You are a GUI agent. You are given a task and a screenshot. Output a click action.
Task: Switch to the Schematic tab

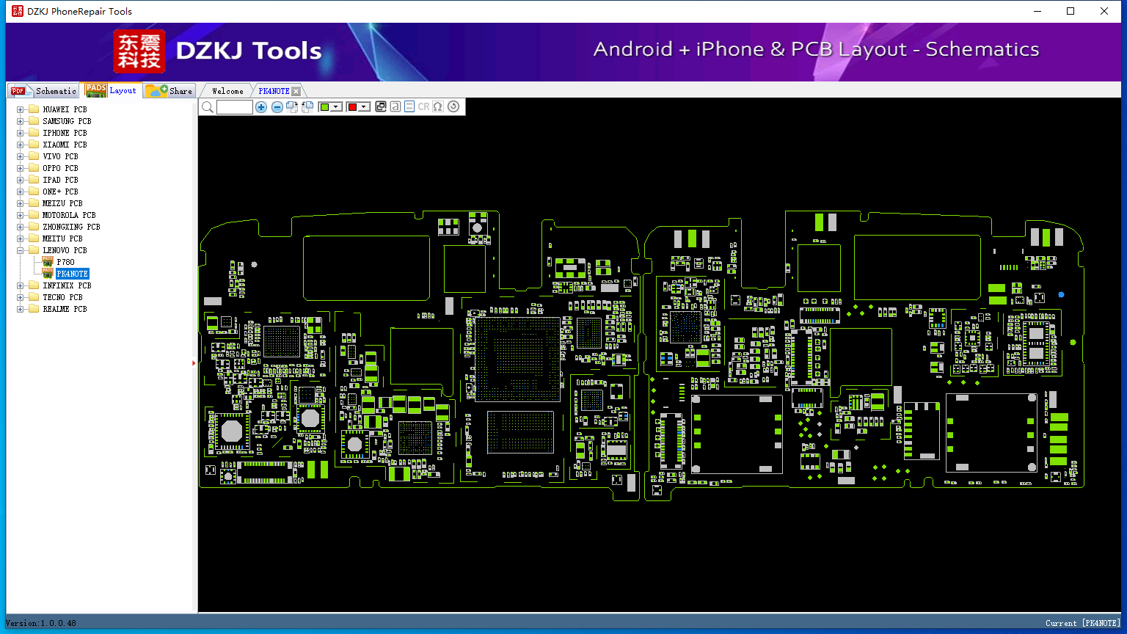43,90
